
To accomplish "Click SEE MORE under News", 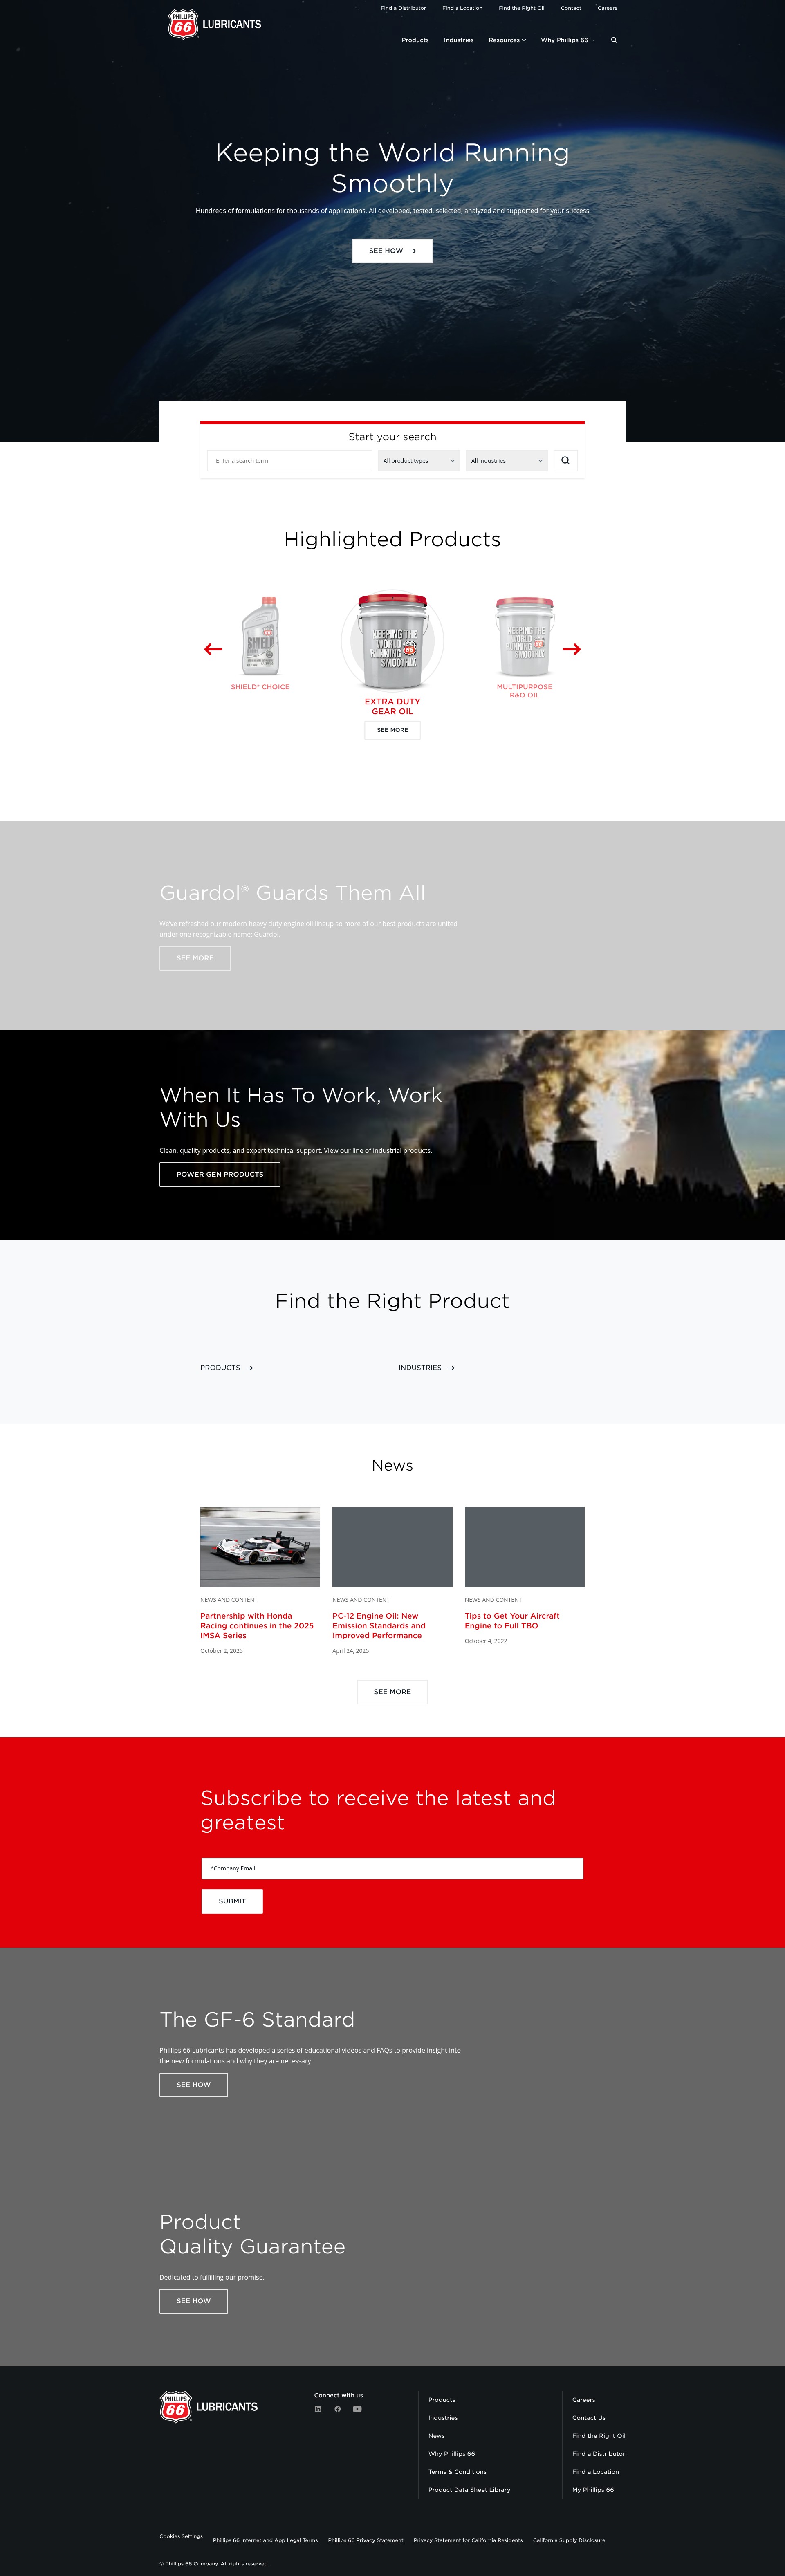I will (392, 1692).
